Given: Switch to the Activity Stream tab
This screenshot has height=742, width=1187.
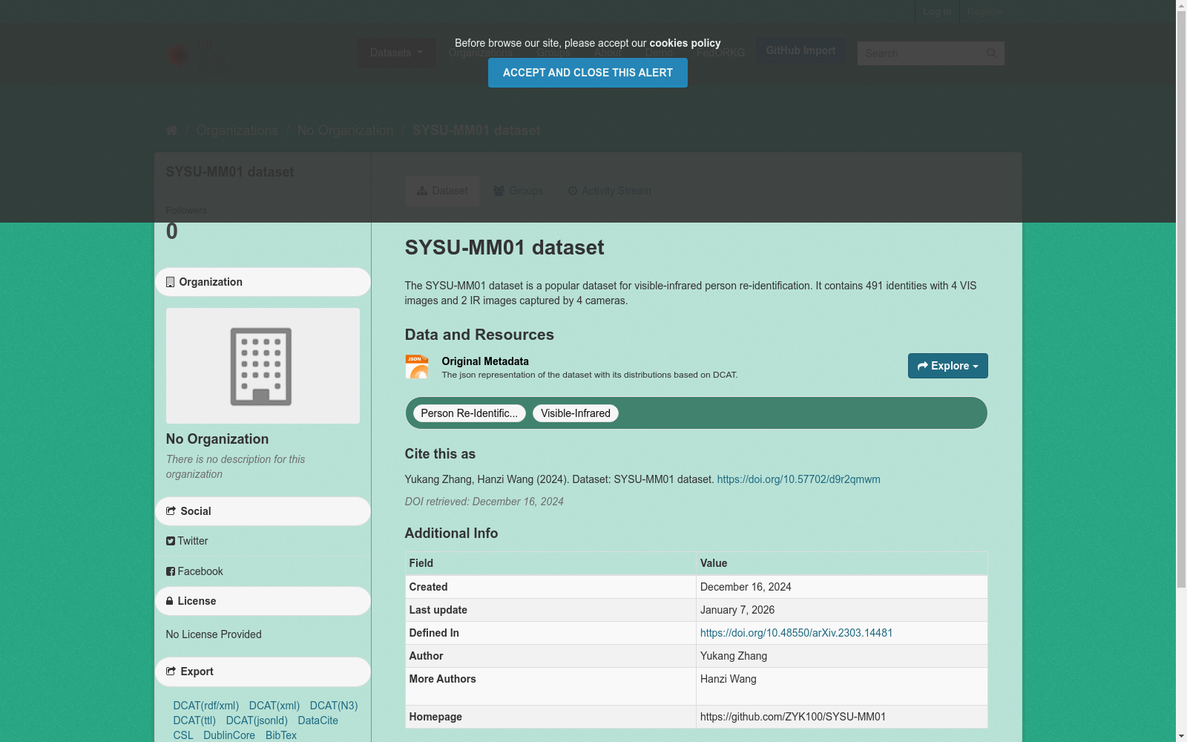Looking at the screenshot, I should (x=610, y=191).
